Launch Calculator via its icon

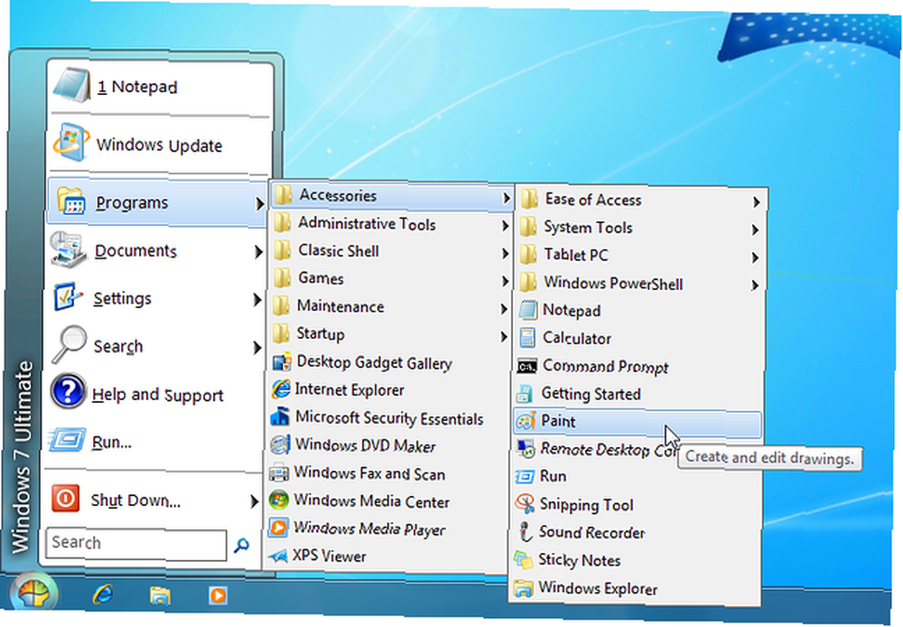(x=527, y=338)
